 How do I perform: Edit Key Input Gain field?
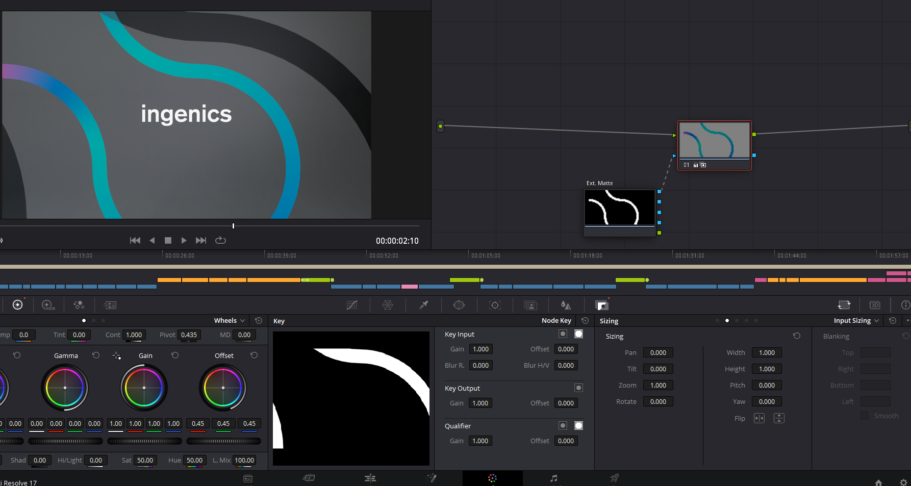click(x=480, y=349)
